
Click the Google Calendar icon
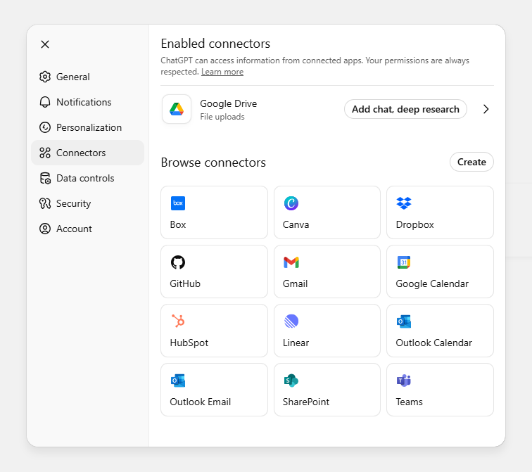(x=404, y=262)
